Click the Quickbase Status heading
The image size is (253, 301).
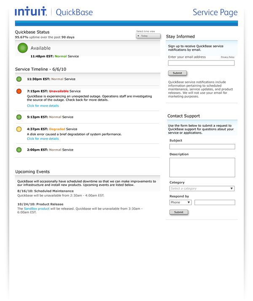coord(32,32)
